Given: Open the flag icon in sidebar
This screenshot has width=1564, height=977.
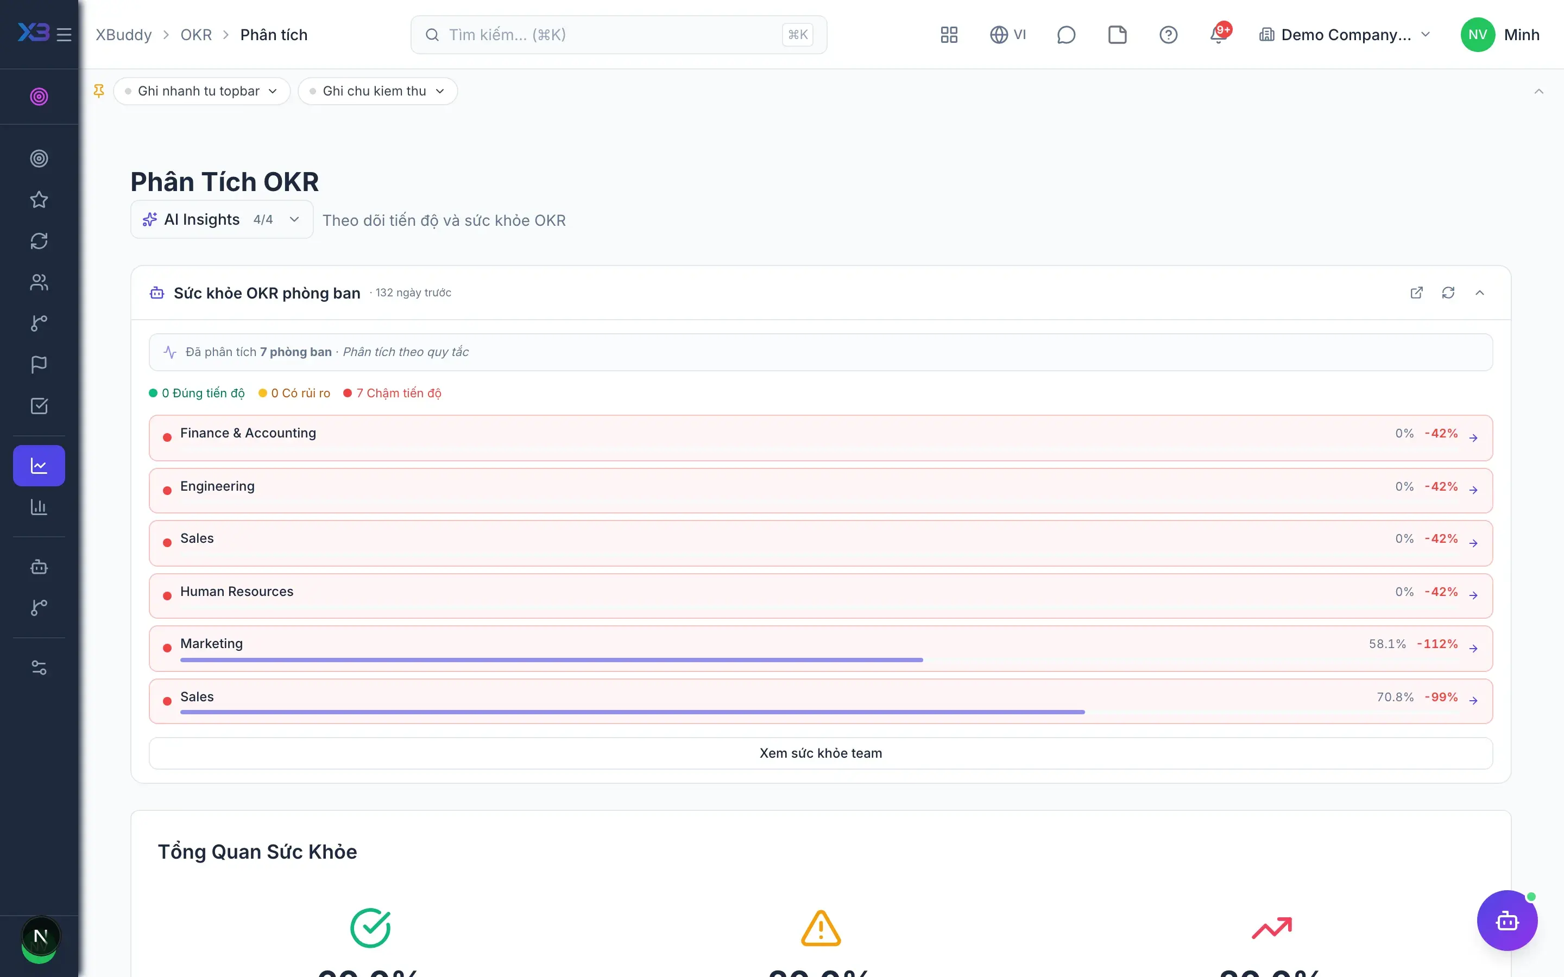Looking at the screenshot, I should coord(39,364).
